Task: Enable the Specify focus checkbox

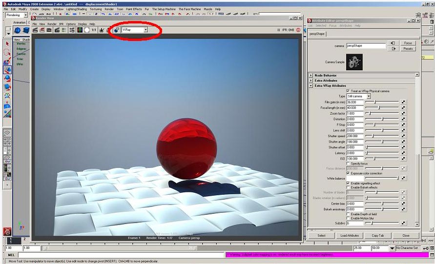Action: click(x=348, y=163)
